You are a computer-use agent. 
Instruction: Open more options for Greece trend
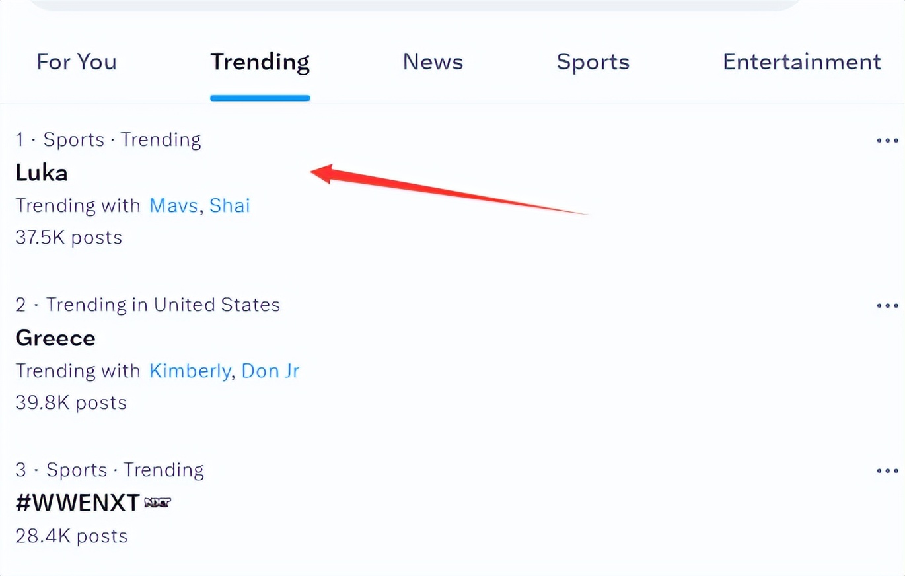click(887, 305)
